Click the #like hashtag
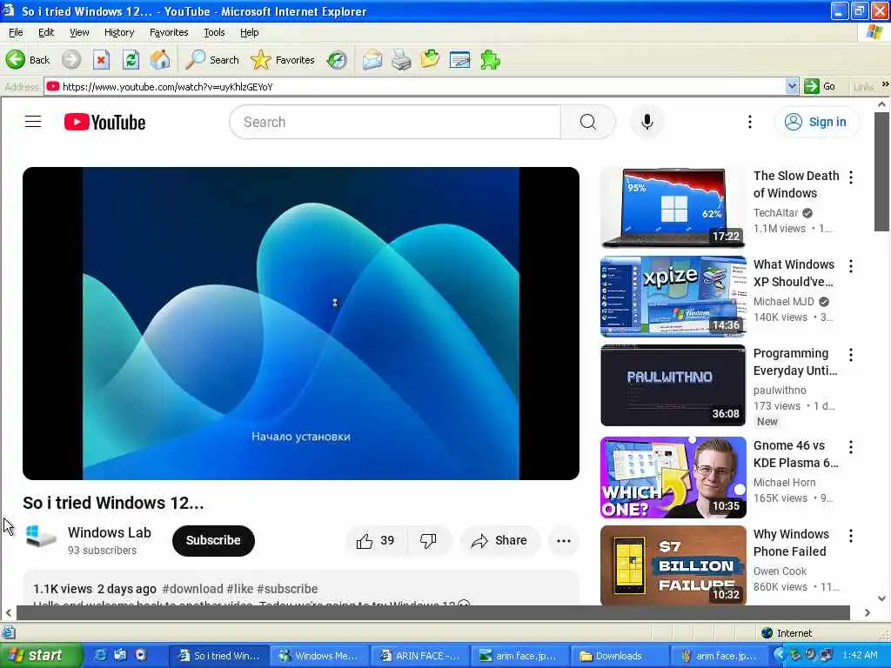Image resolution: width=891 pixels, height=668 pixels. tap(240, 589)
